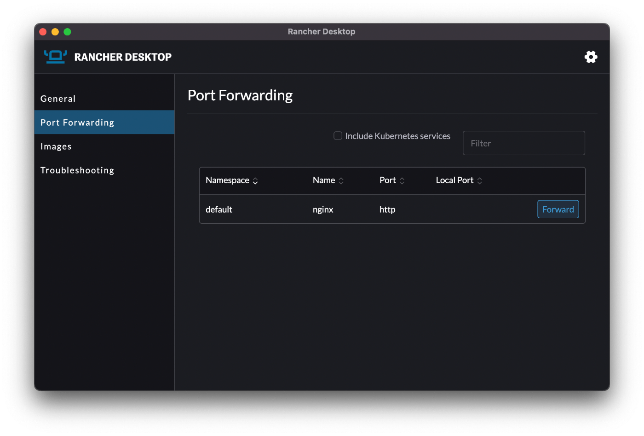
Task: Sort table by Namespace column
Action: click(x=232, y=180)
